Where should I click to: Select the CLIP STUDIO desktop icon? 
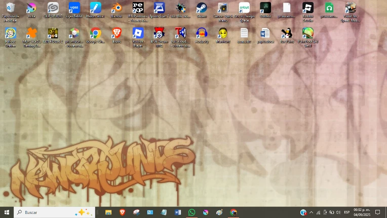click(53, 9)
